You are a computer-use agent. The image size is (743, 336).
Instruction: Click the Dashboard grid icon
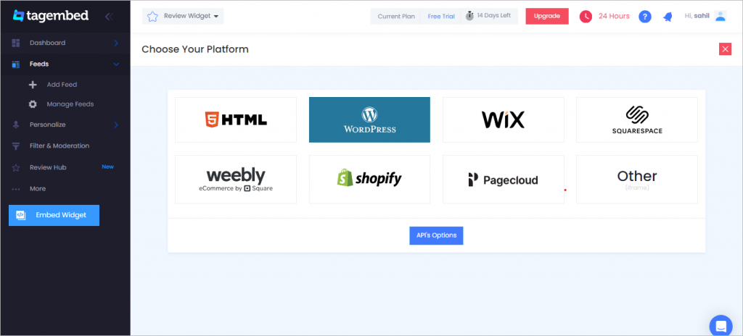[16, 43]
